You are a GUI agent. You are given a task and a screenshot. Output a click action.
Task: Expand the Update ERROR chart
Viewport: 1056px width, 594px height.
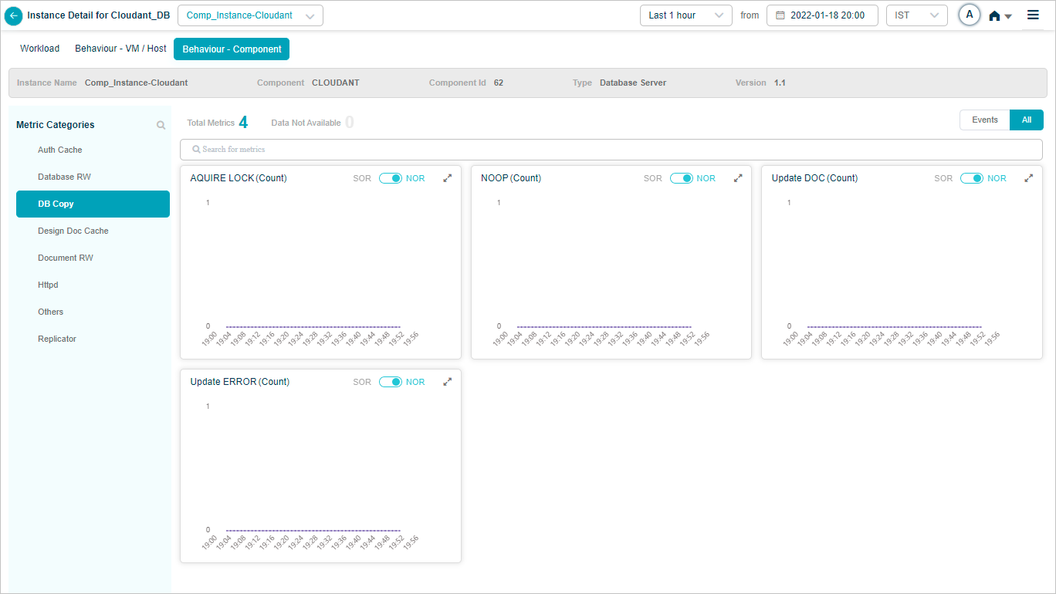pos(447,382)
